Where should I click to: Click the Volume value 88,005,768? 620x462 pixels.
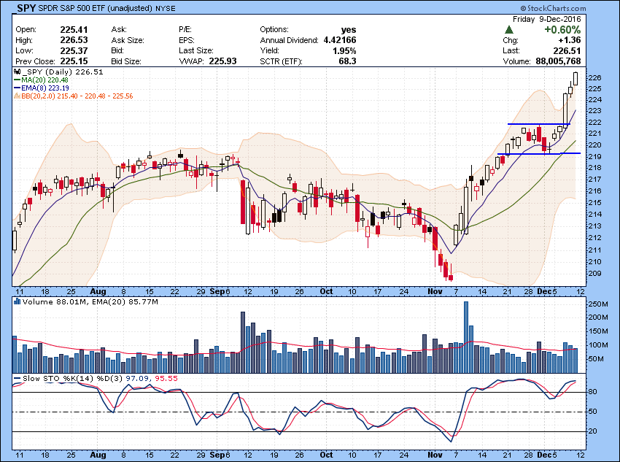pyautogui.click(x=558, y=61)
